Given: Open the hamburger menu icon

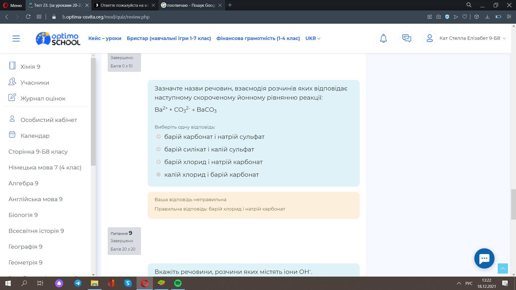Looking at the screenshot, I should (16, 38).
